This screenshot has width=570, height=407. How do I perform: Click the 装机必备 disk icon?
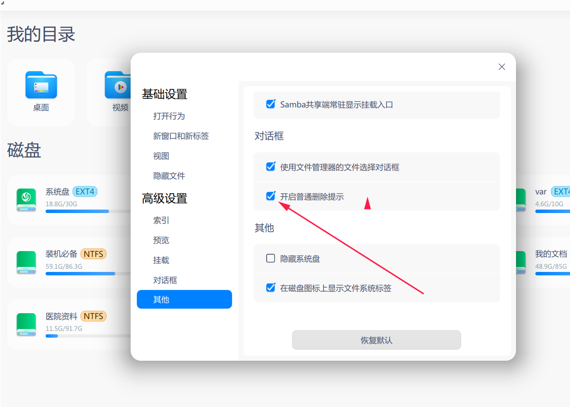click(26, 262)
